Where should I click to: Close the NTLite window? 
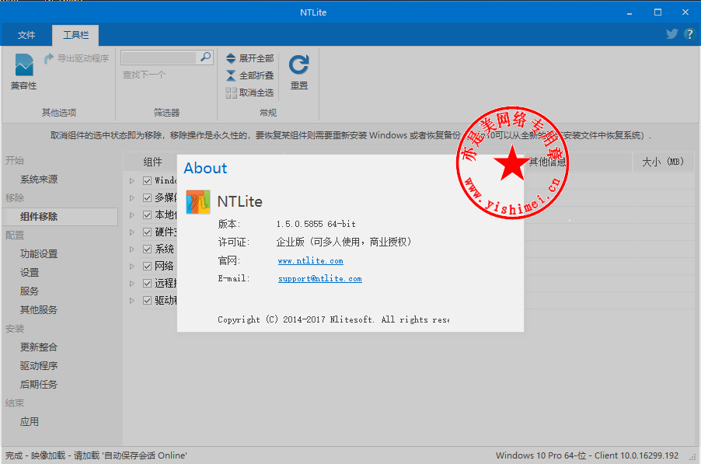click(685, 12)
